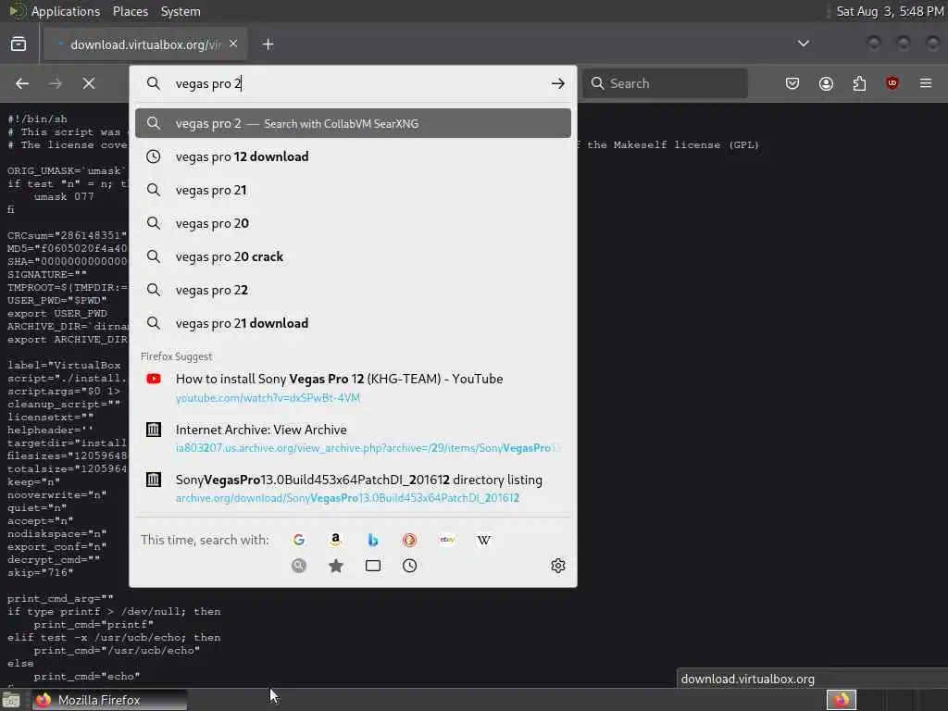948x711 pixels.
Task: Click the separate Search box
Action: 665,83
